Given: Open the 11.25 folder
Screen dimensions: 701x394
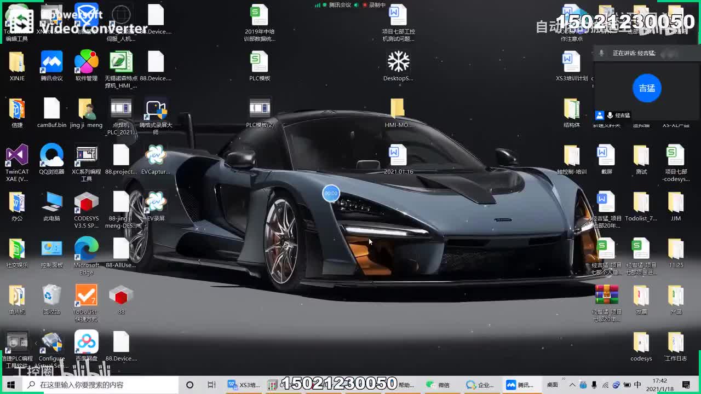Looking at the screenshot, I should click(676, 253).
